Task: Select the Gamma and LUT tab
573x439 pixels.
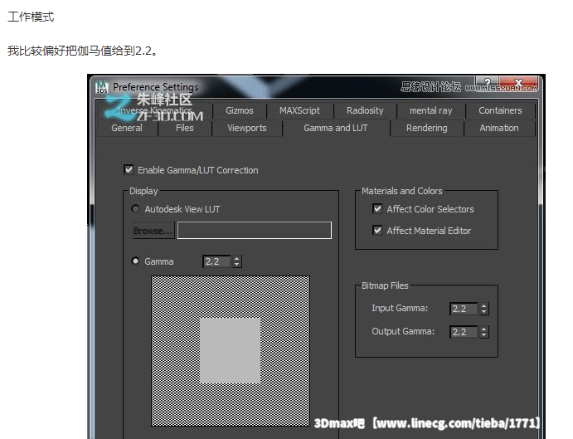Action: click(x=336, y=128)
